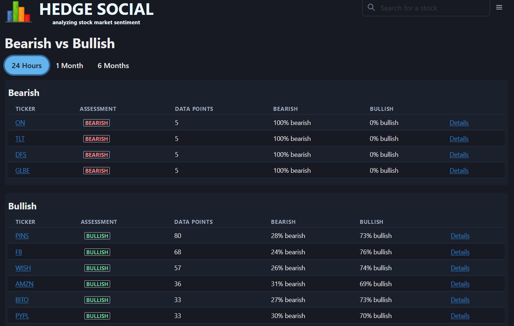Open the AMZN ticker page

pos(24,284)
